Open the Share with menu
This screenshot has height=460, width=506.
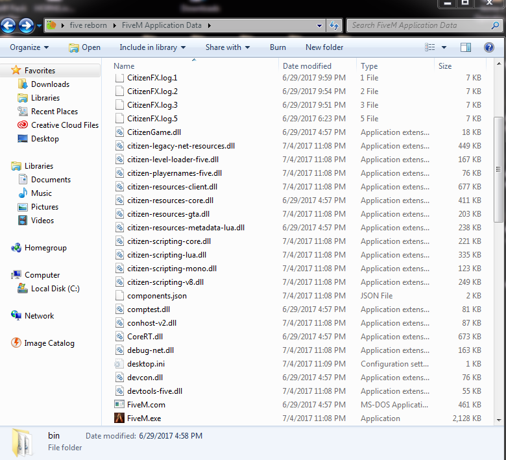pyautogui.click(x=228, y=47)
